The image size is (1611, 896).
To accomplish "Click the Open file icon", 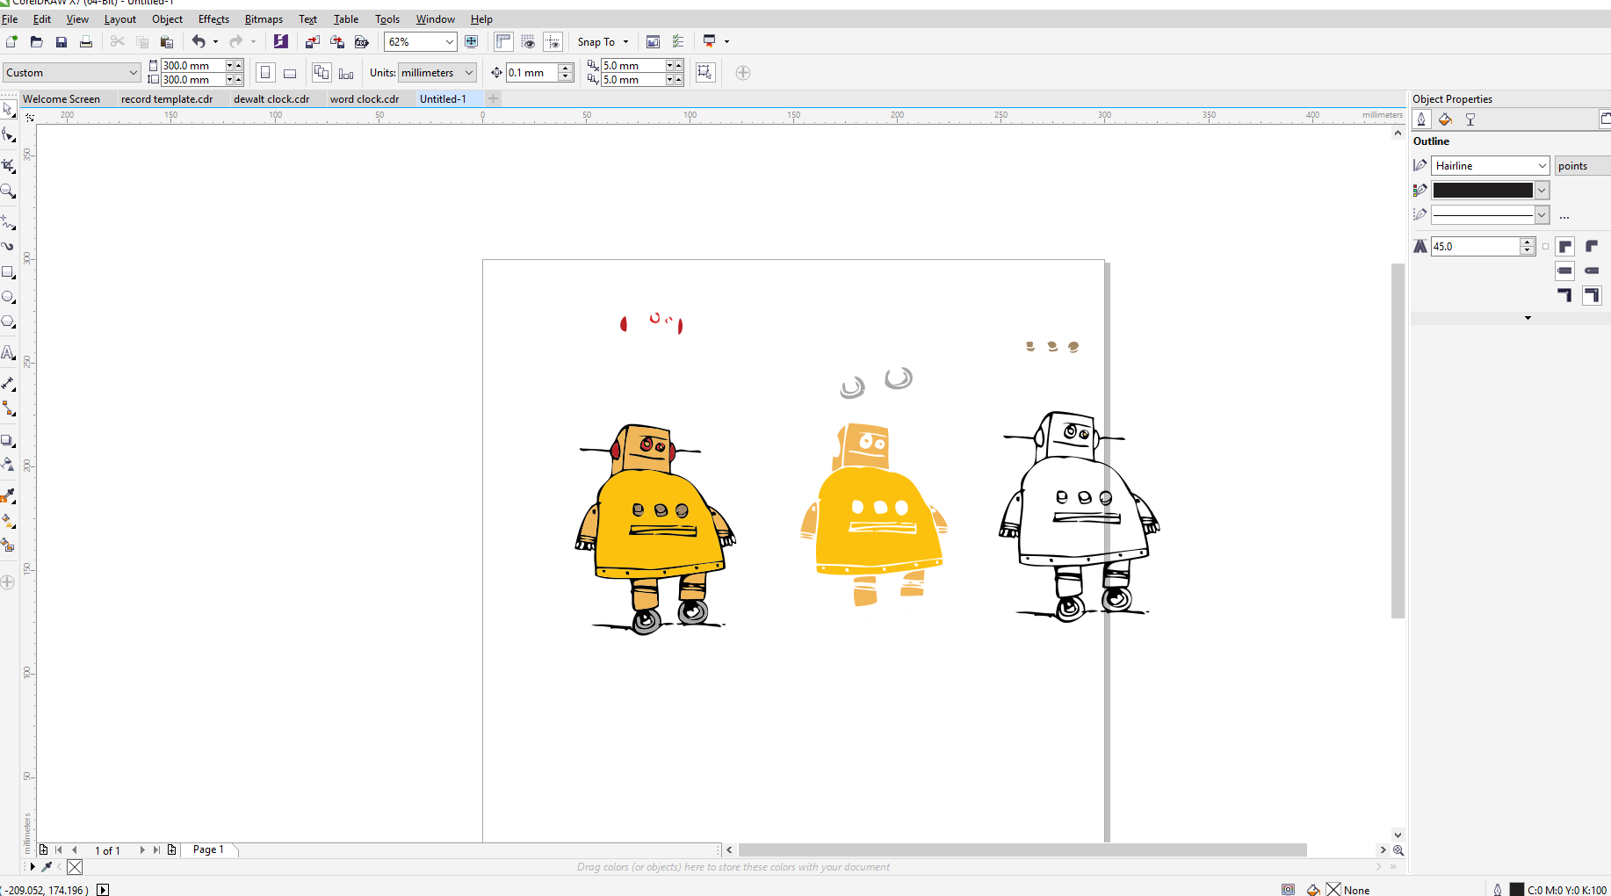I will (36, 41).
